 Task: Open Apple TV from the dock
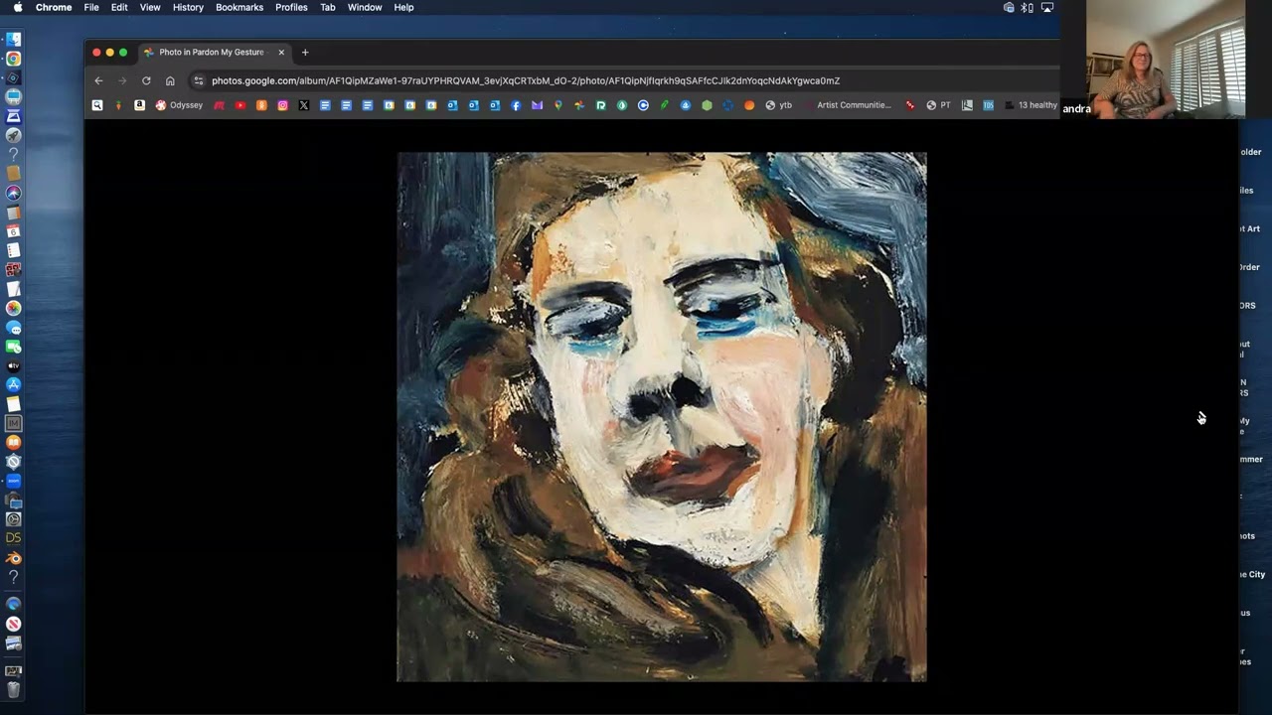(13, 365)
